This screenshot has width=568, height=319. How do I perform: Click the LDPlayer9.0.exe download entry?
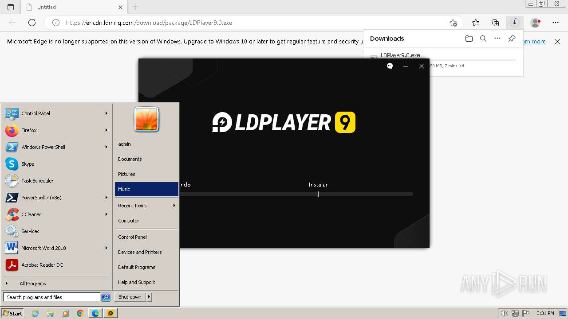400,55
